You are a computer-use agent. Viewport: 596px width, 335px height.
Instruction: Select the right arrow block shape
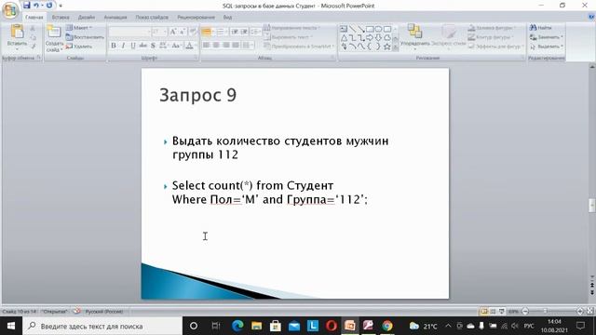click(x=370, y=37)
